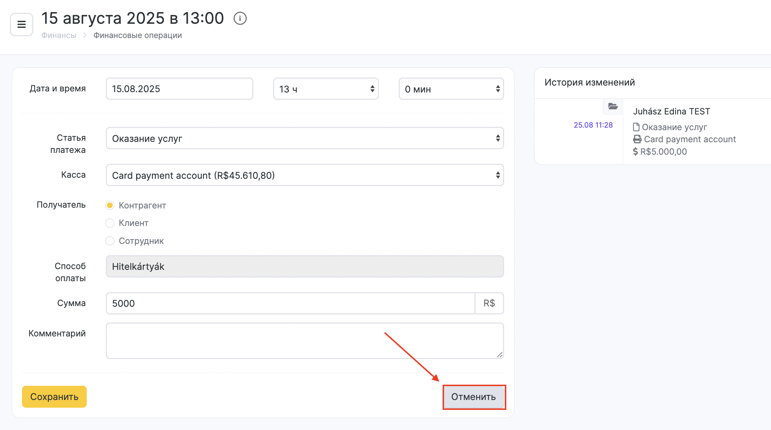
Task: Select the Клиент radio option
Action: tap(110, 223)
